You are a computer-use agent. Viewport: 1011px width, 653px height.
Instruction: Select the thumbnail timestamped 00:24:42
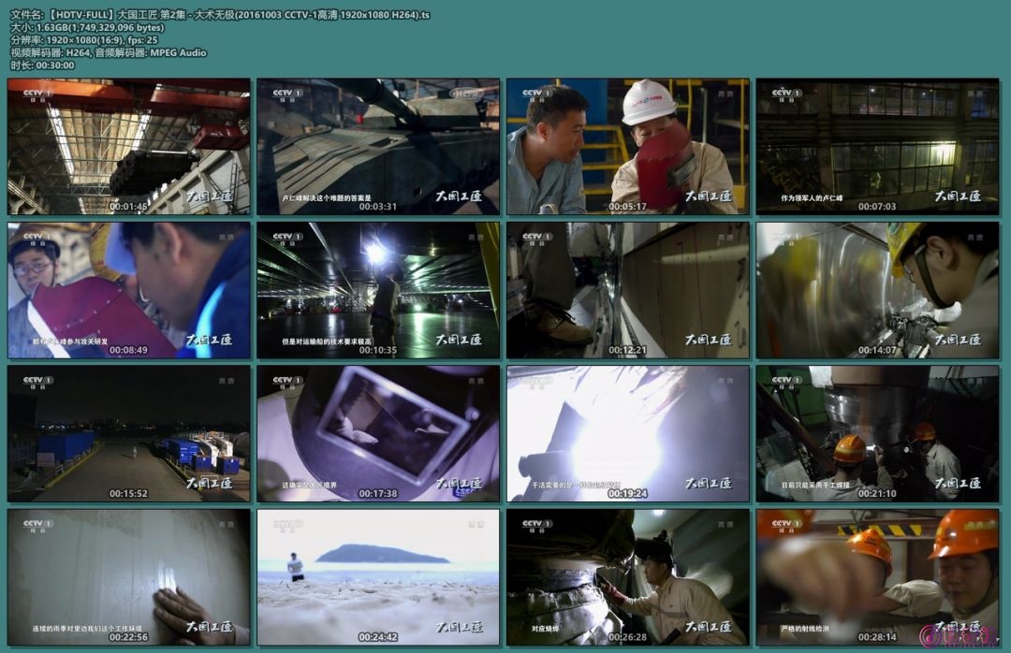(x=378, y=577)
